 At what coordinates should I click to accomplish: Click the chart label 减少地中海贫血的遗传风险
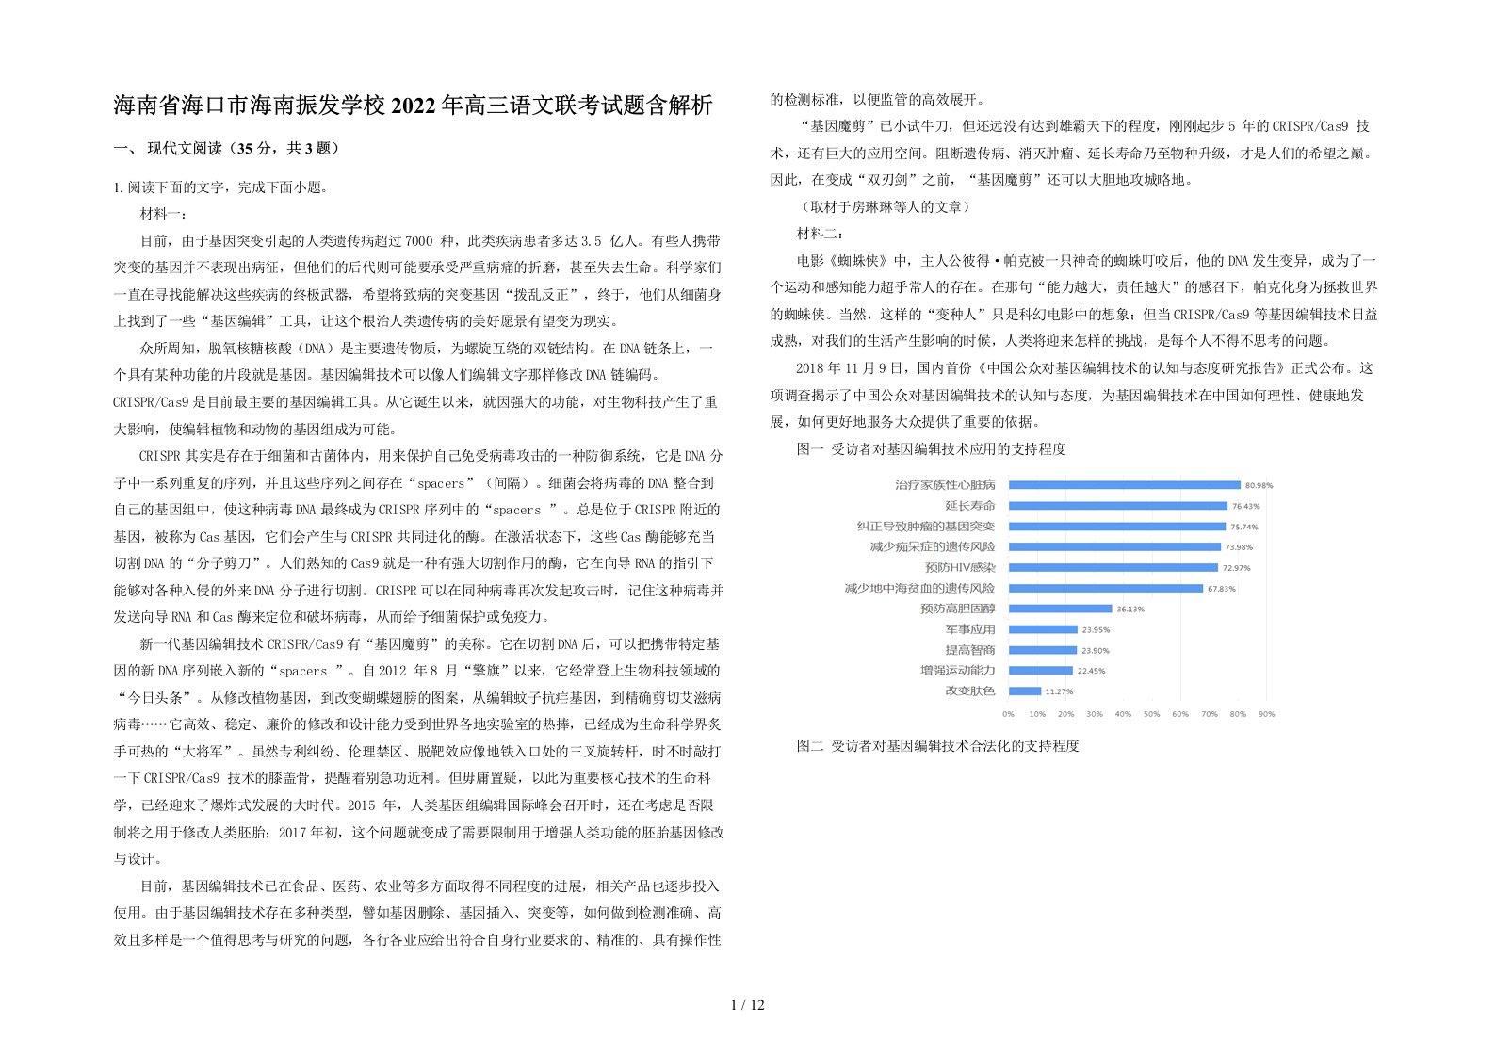(x=919, y=589)
